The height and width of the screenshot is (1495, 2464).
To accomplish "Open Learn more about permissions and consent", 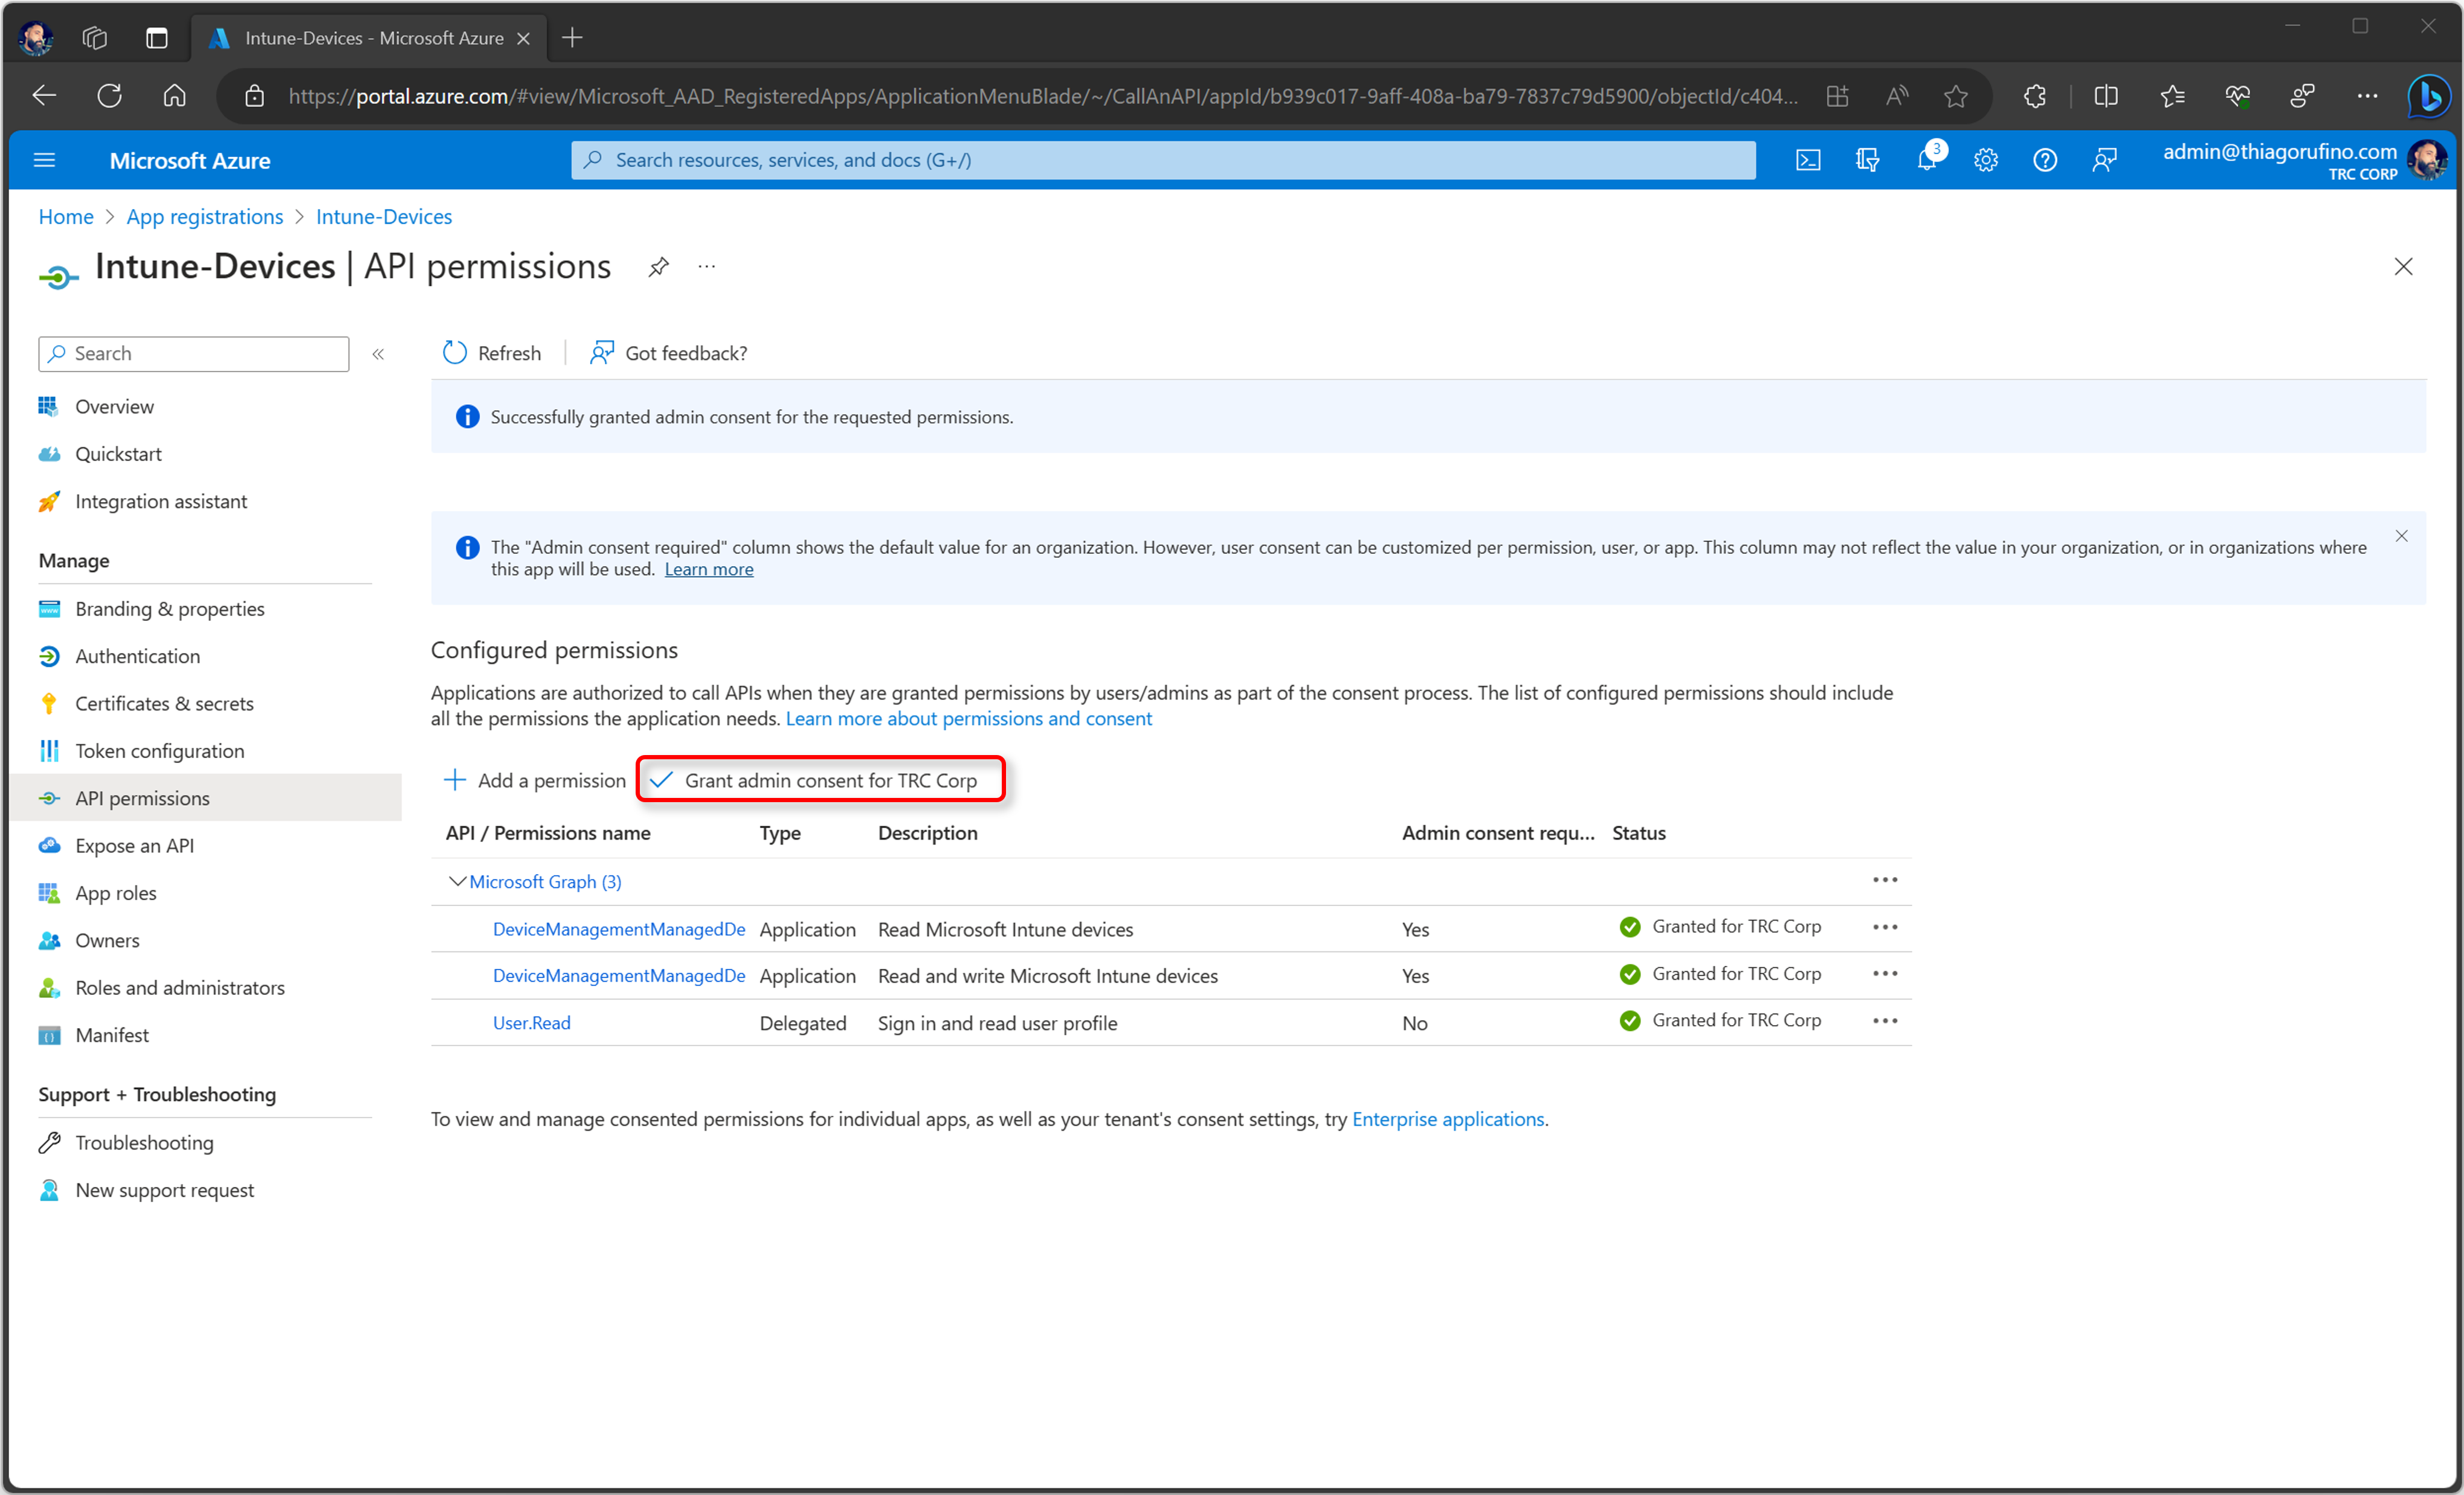I will coord(968,718).
